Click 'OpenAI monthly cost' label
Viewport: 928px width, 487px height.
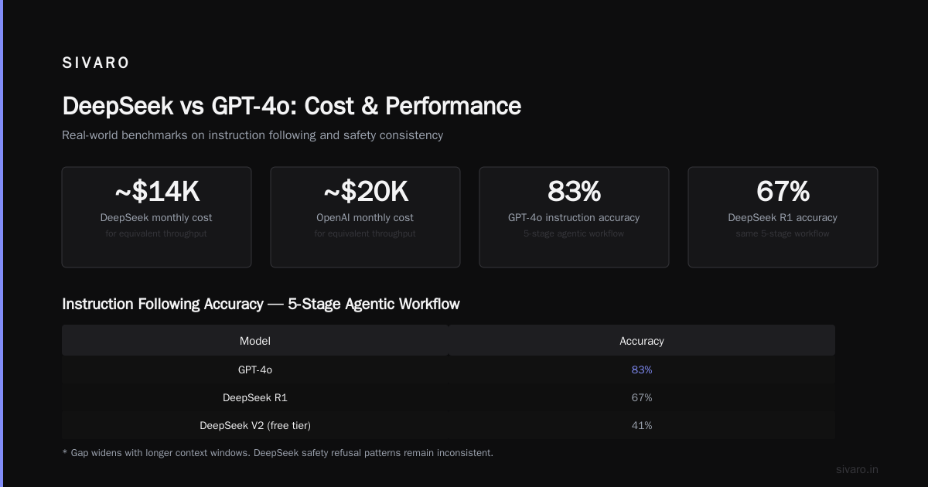365,218
